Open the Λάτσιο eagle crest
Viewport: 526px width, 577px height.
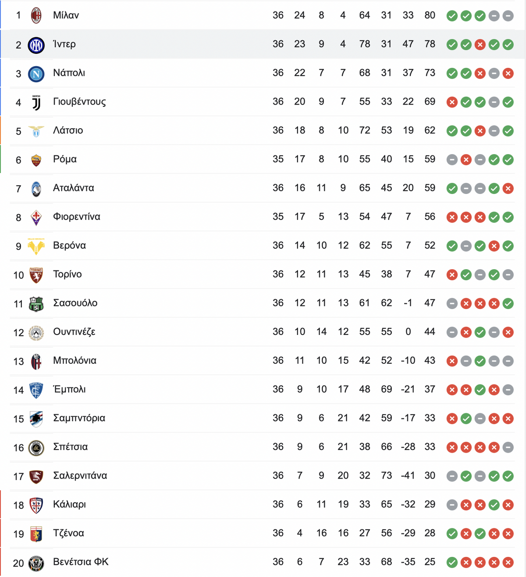click(x=36, y=131)
